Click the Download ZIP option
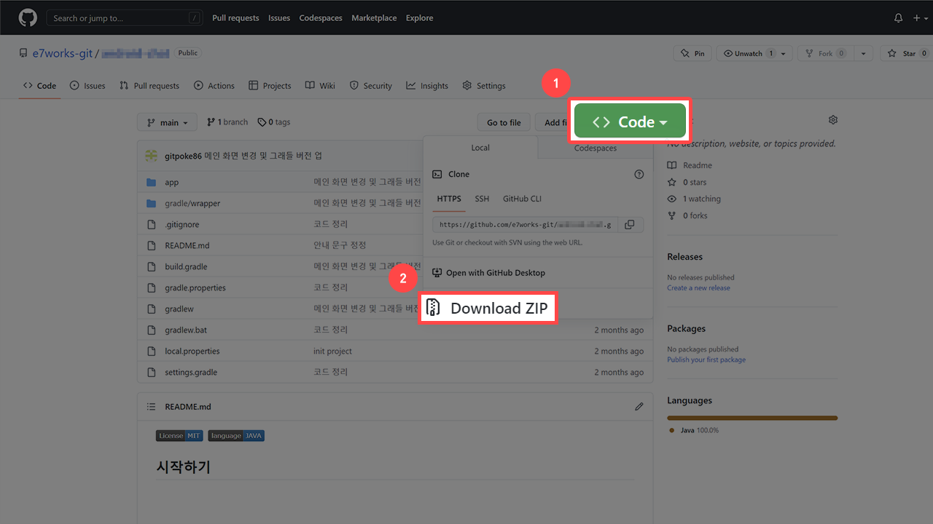The width and height of the screenshot is (933, 524). (x=488, y=308)
